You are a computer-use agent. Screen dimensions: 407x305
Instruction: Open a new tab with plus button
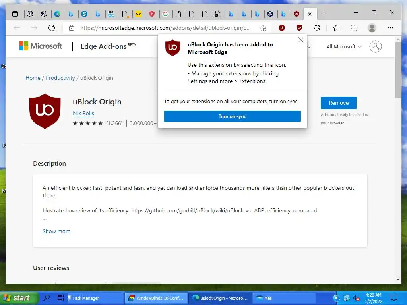coord(324,14)
